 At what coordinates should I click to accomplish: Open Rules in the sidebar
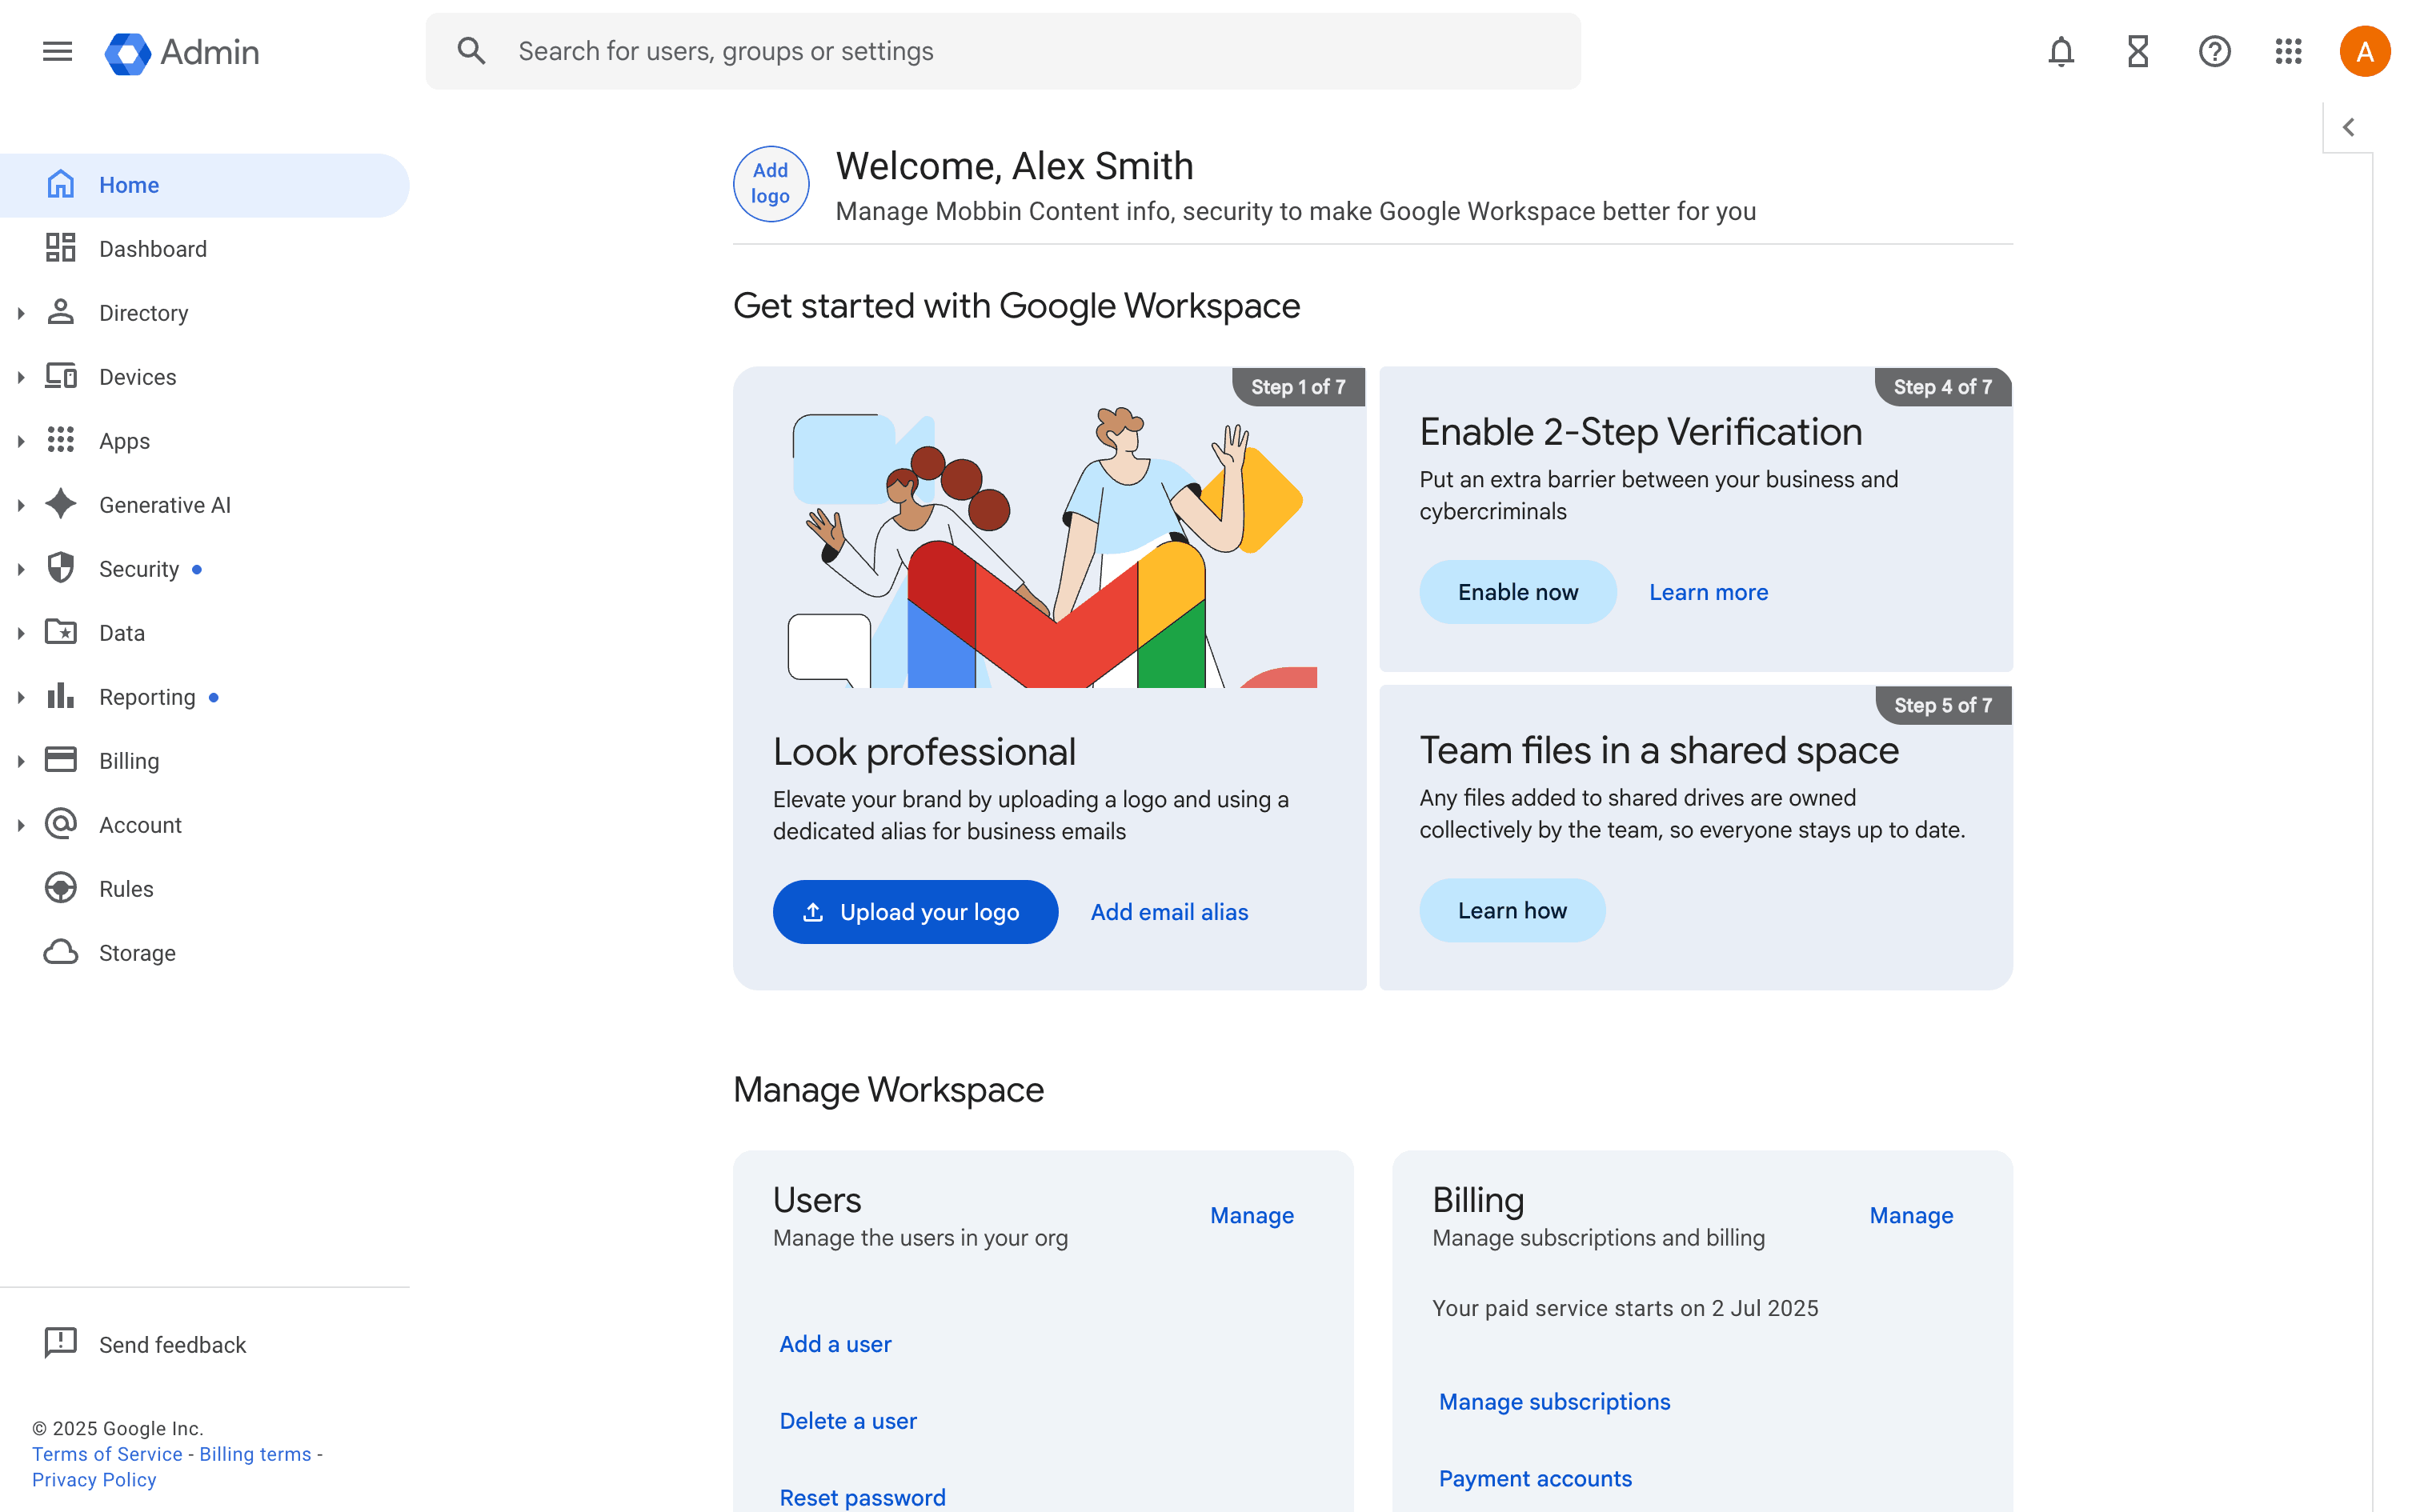[x=126, y=889]
